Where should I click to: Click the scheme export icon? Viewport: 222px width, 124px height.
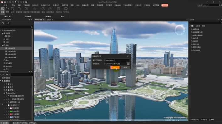tap(59, 9)
